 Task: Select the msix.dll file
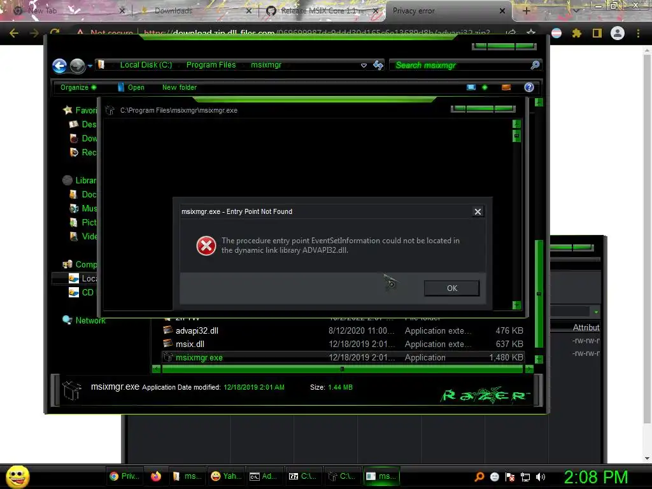click(x=190, y=344)
